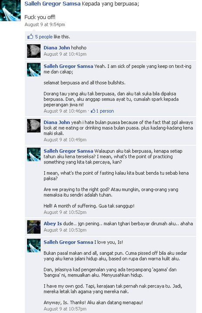202x313 pixels.
Task: Open Diana John's name on hohoho comment
Action: tap(57, 48)
